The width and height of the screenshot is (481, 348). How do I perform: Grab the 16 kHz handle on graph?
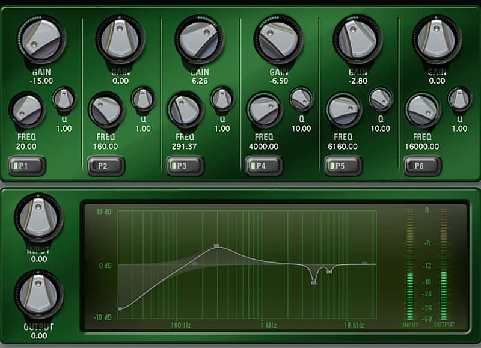point(364,263)
